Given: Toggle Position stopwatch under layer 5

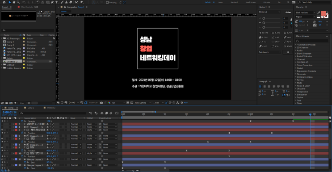Looking at the screenshot, I should click(x=22, y=133).
